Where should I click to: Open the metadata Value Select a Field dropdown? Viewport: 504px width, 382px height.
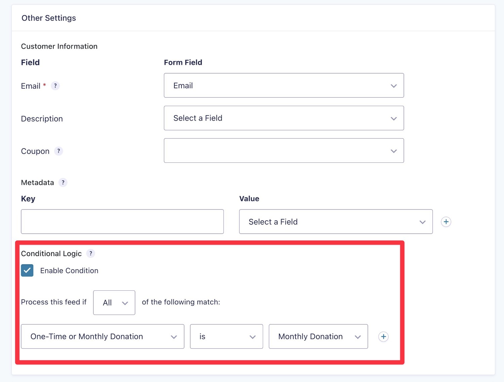coord(336,222)
